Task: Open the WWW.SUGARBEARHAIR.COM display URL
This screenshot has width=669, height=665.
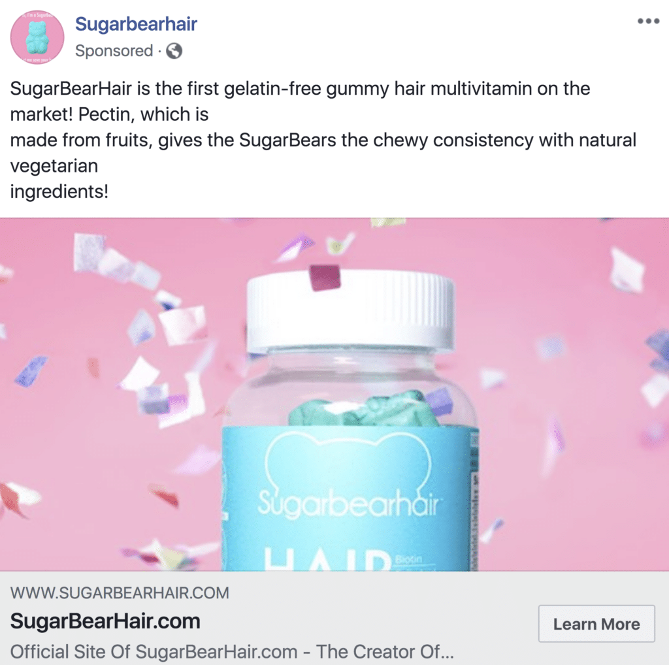Action: (120, 593)
